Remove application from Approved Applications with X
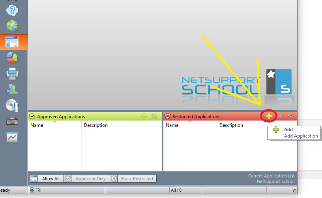The width and height of the screenshot is (322, 198). (x=154, y=116)
